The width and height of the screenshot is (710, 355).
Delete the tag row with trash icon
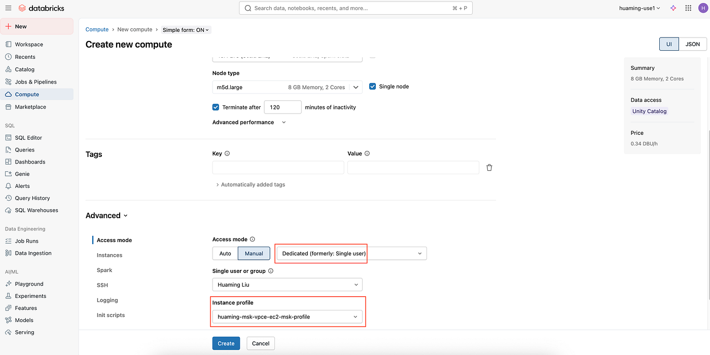tap(489, 168)
